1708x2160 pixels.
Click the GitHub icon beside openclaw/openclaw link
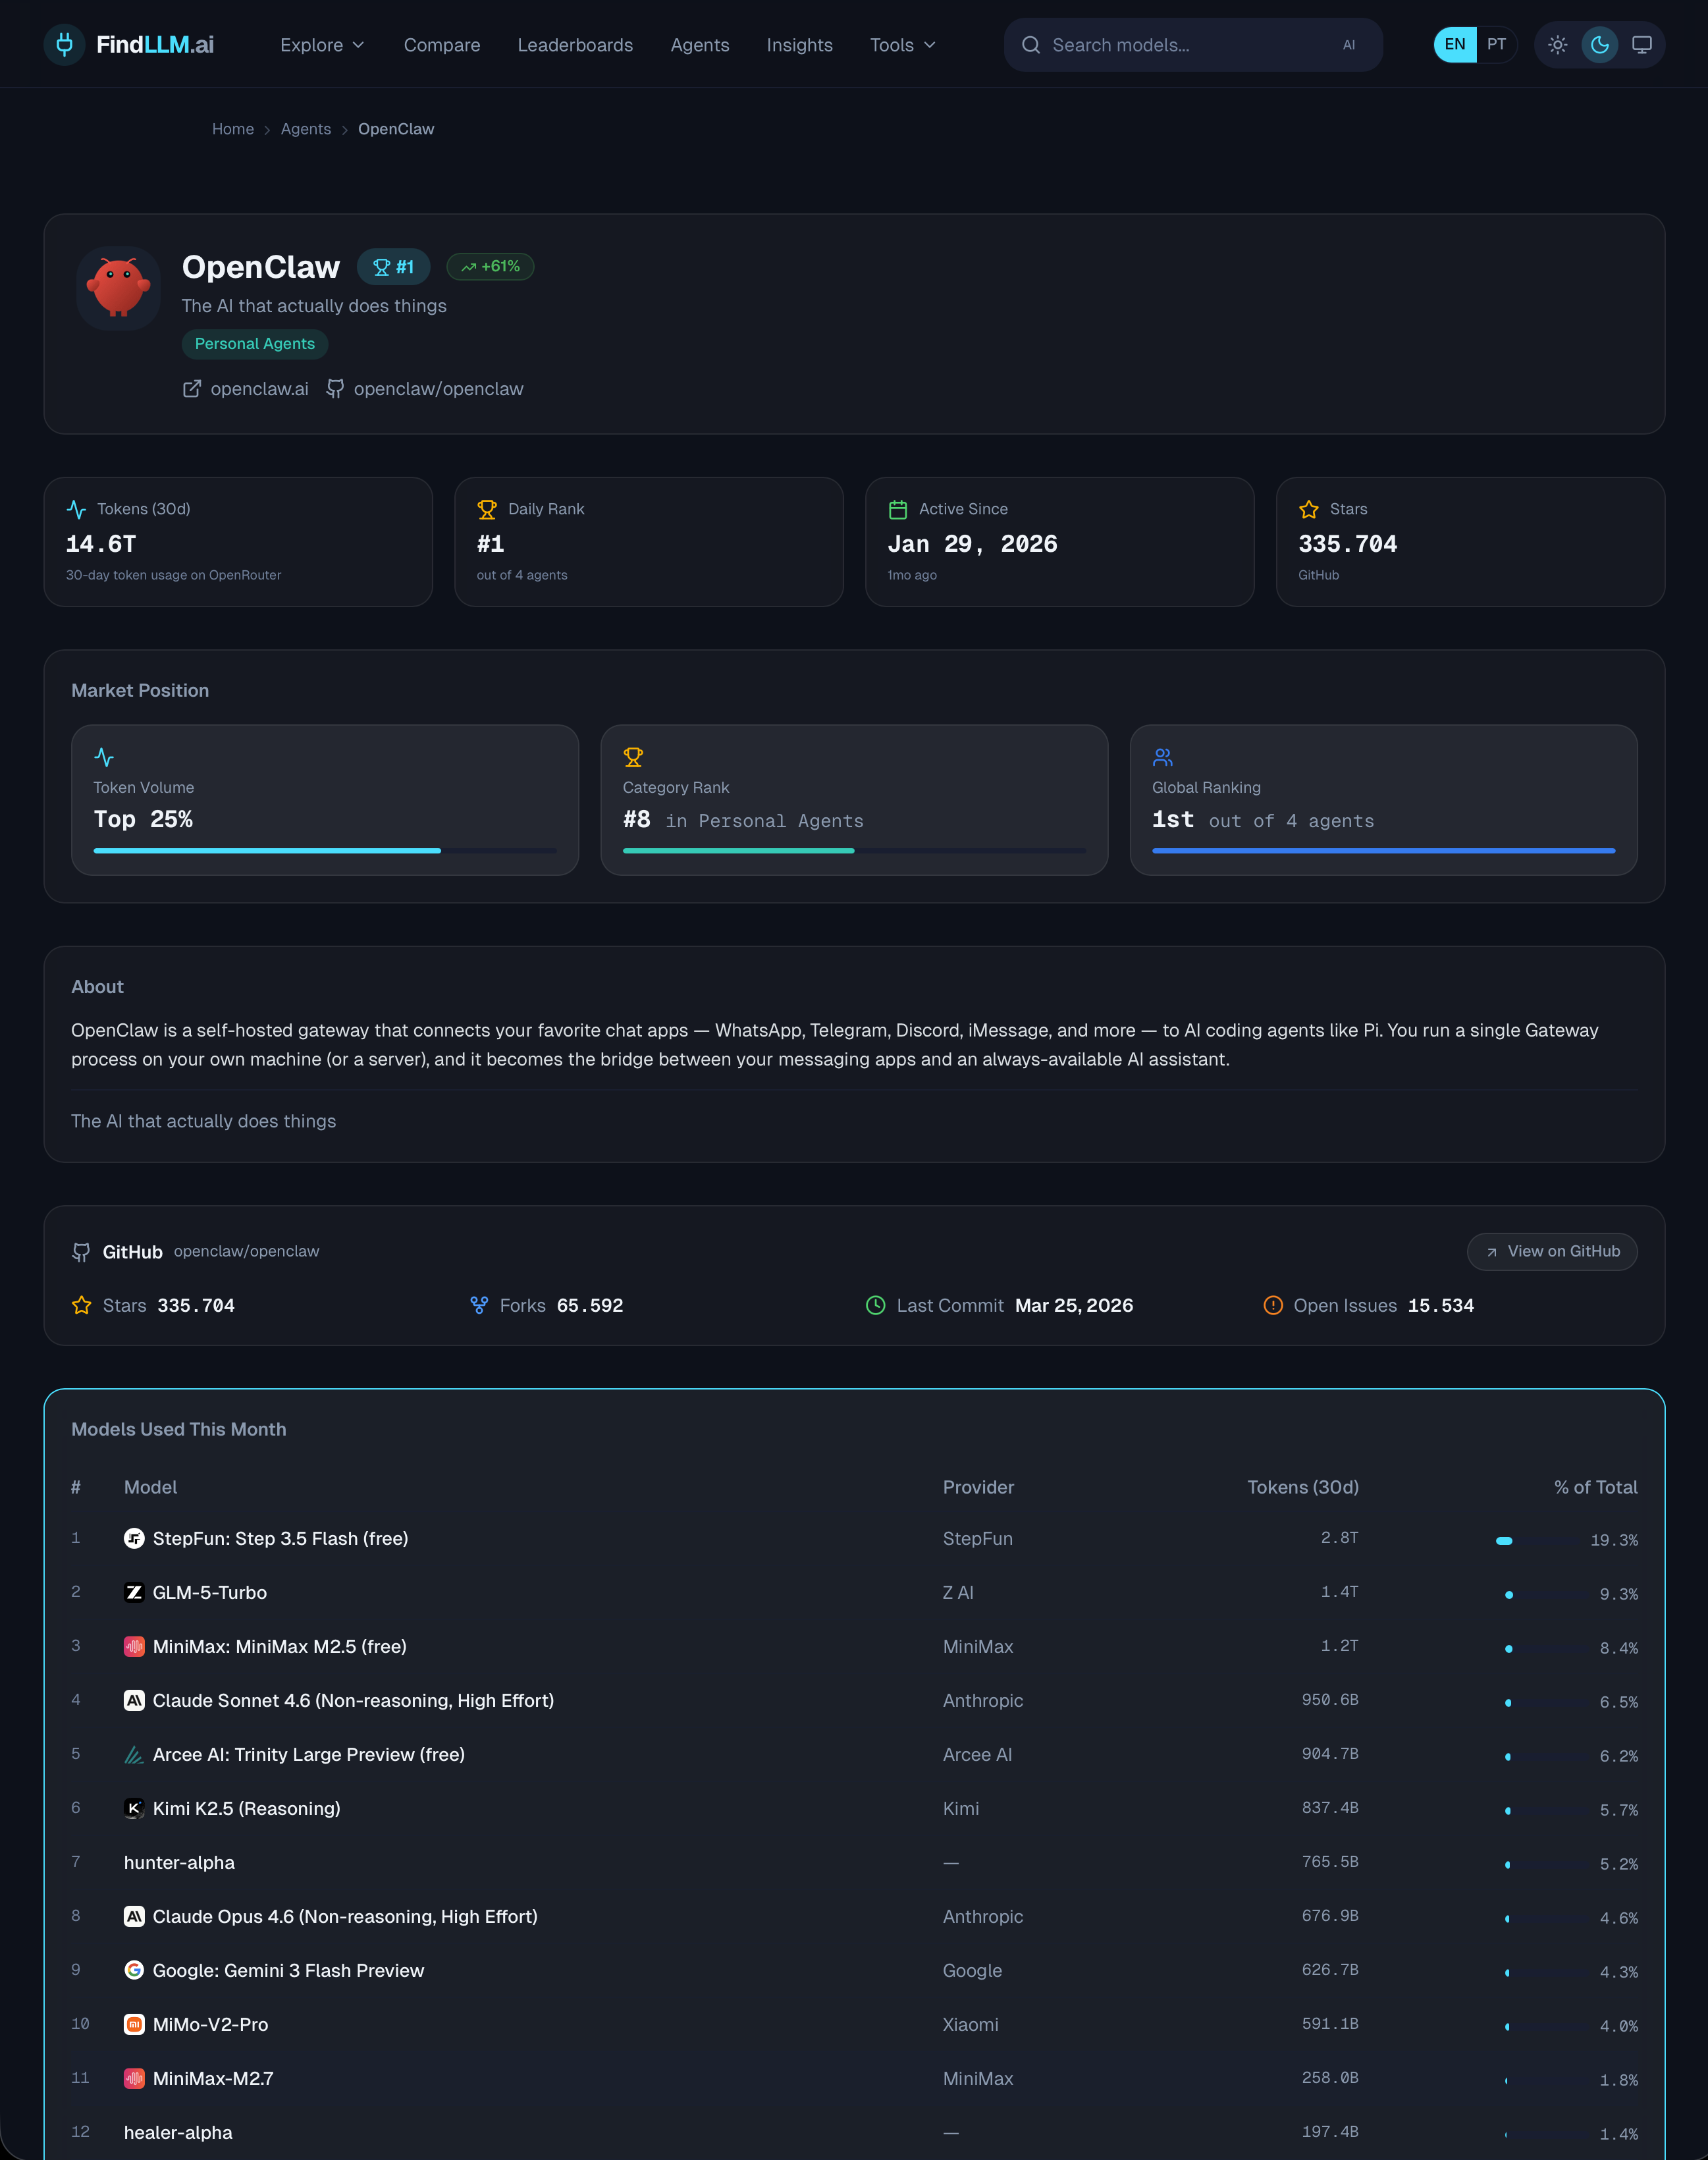click(x=336, y=389)
